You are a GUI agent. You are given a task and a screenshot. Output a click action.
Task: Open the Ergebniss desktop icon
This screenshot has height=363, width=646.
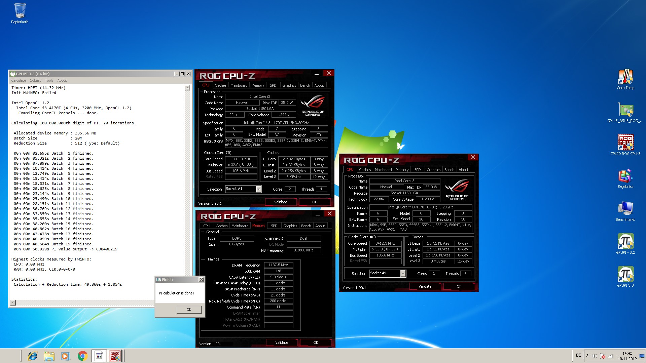tap(625, 178)
